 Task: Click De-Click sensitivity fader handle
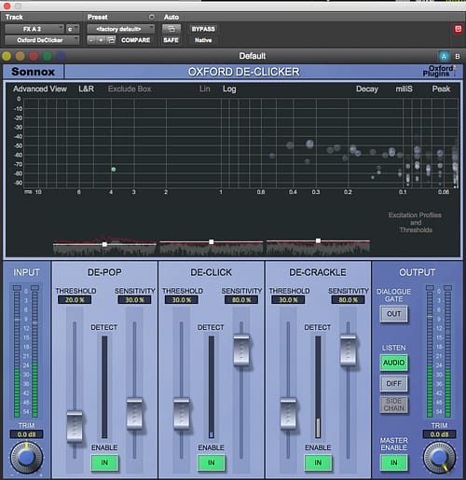click(x=241, y=350)
